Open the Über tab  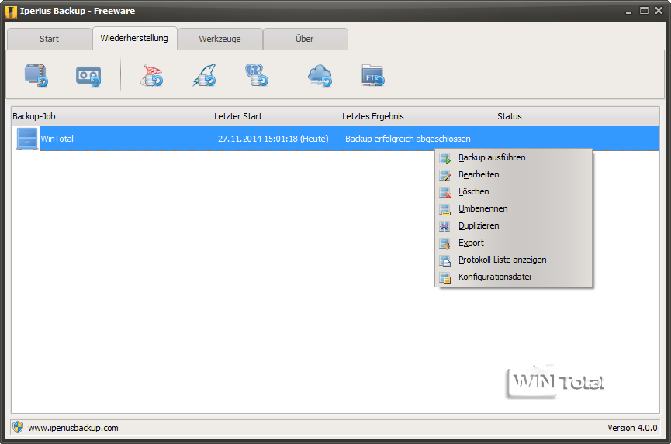(x=305, y=39)
